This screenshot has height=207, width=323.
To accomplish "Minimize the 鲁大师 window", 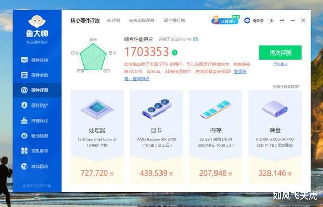I will point(293,20).
